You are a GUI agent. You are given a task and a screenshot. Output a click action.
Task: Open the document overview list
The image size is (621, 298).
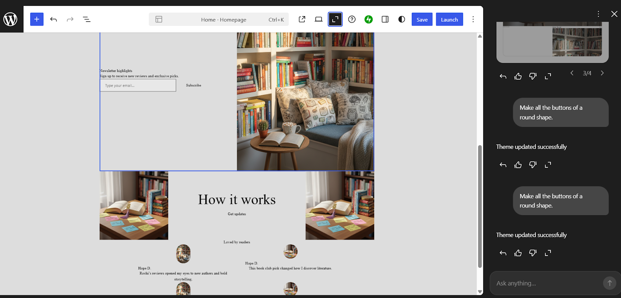click(x=87, y=19)
